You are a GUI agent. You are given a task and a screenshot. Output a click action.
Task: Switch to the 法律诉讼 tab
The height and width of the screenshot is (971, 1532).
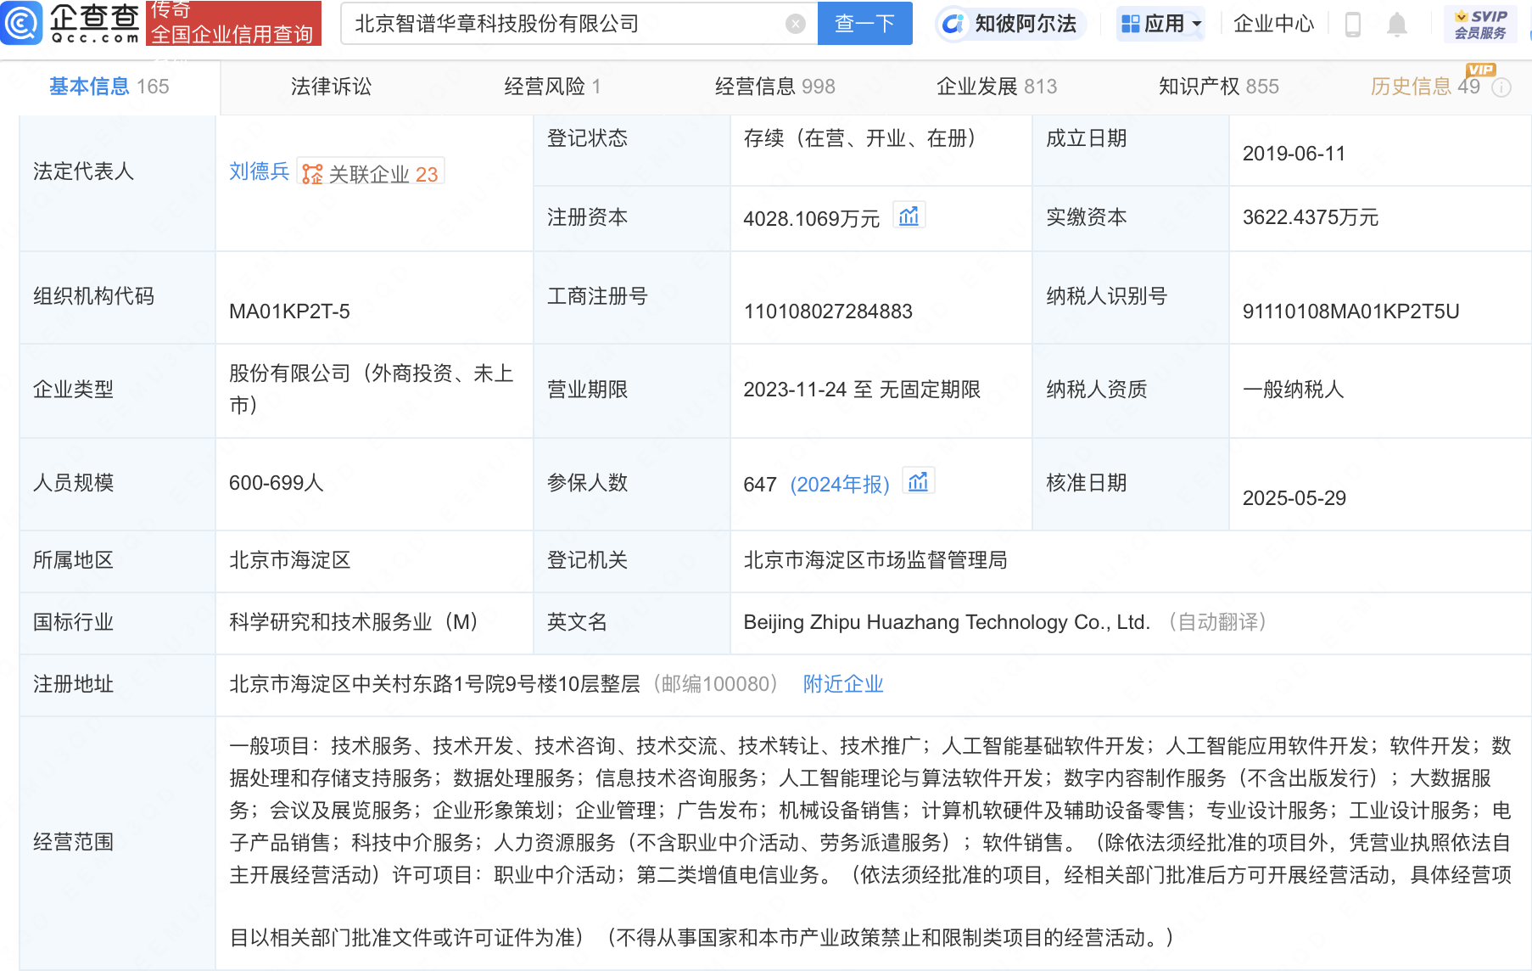click(x=331, y=87)
